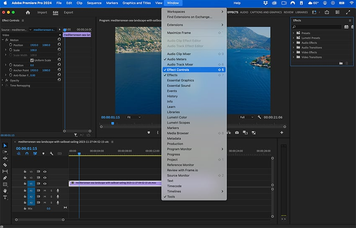Viewport: 356px width, 228px height.
Task: Open the Effects panel hamburger menu
Action: click(350, 20)
